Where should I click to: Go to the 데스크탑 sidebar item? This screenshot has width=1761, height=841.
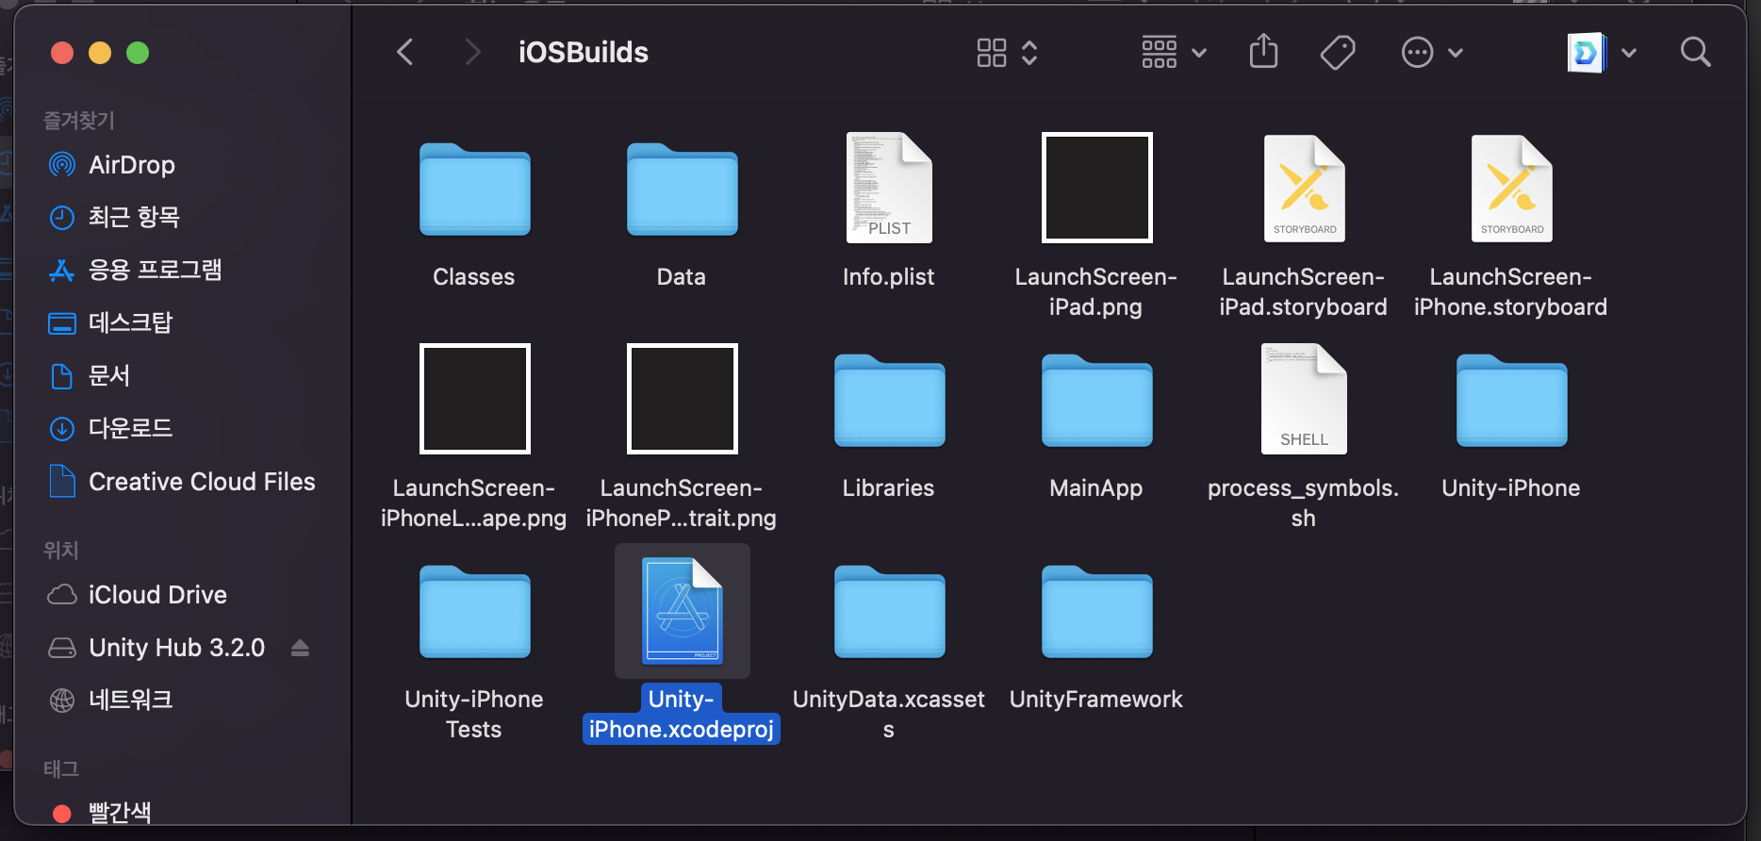109,323
